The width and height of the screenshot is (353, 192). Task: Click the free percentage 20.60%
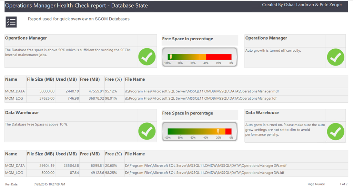coord(111,165)
